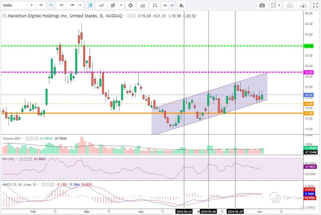Click the MACD 0.5559 axis label
This screenshot has height=215, width=321.
click(309, 190)
